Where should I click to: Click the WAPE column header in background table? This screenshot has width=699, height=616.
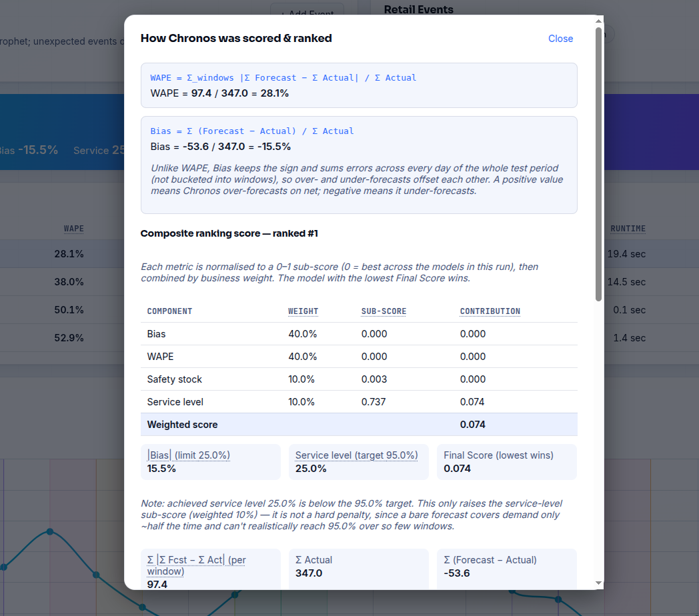[73, 229]
